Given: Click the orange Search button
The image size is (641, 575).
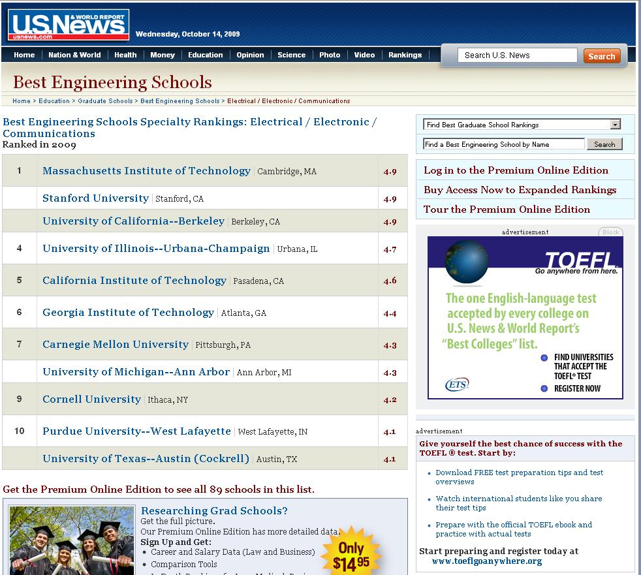Looking at the screenshot, I should pos(601,56).
